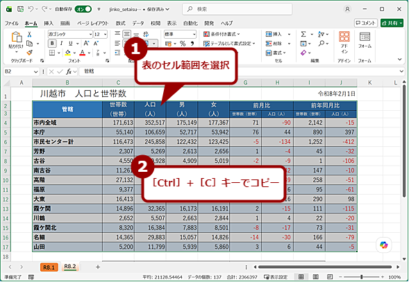Open the 挿入 ribbon tab
Screen dimensions: 409x282
click(x=49, y=23)
